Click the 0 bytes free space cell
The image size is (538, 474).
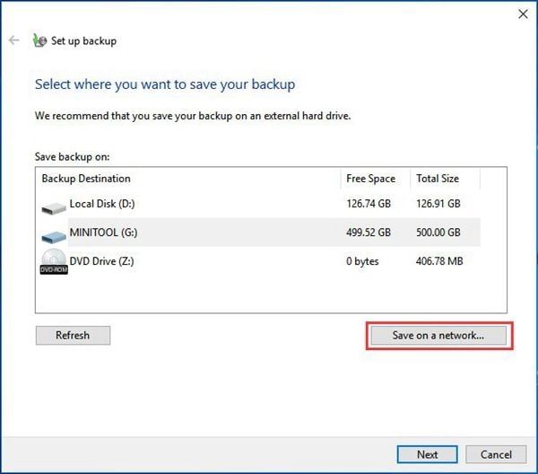(x=362, y=261)
